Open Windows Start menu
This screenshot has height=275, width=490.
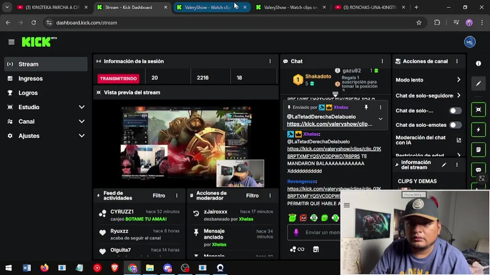click(x=8, y=268)
